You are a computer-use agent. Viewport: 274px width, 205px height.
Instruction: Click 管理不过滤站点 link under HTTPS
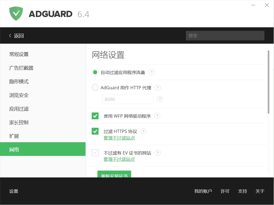[119, 138]
